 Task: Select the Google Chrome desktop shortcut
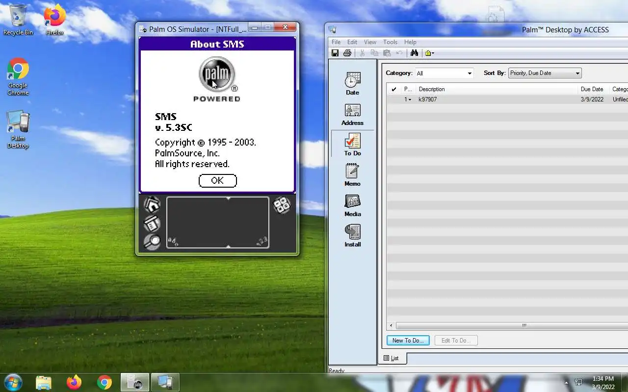point(18,76)
